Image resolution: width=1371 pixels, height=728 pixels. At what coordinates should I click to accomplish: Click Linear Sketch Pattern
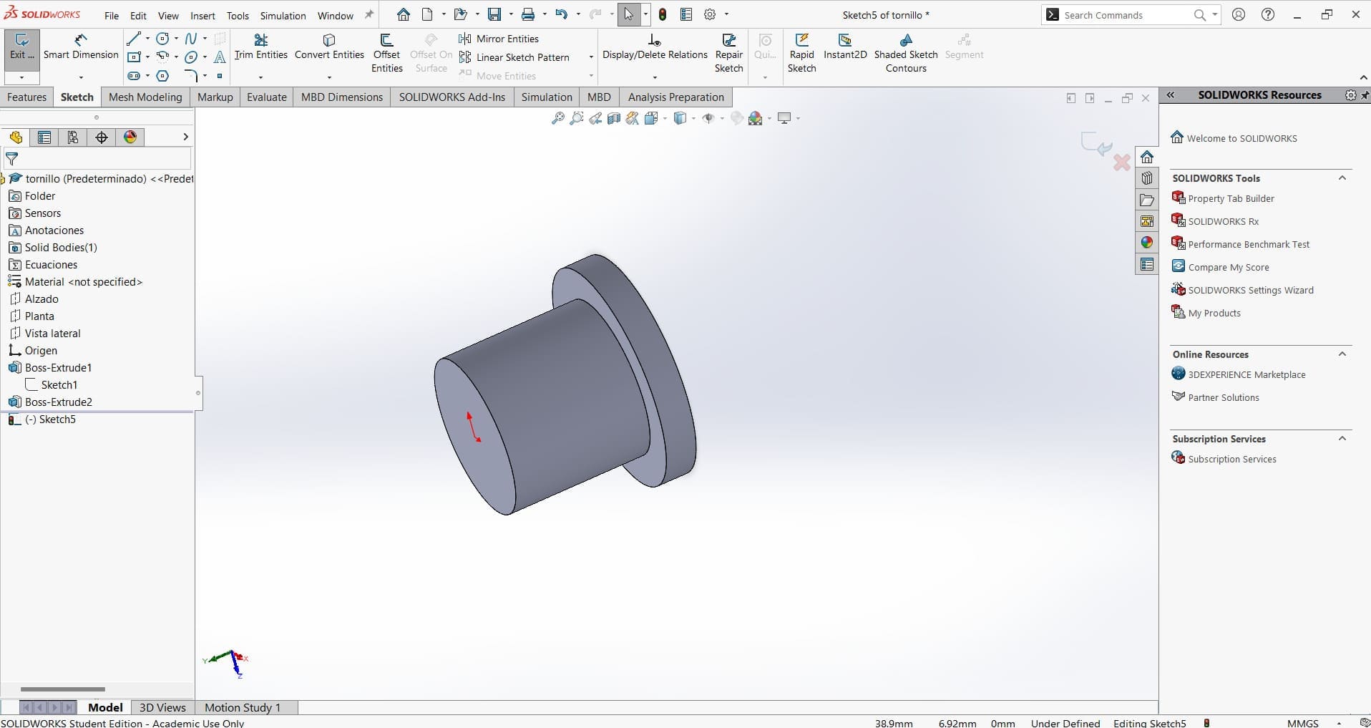(514, 57)
